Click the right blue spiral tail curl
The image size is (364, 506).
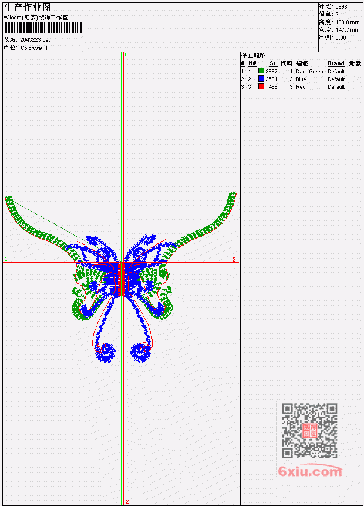pos(141,352)
